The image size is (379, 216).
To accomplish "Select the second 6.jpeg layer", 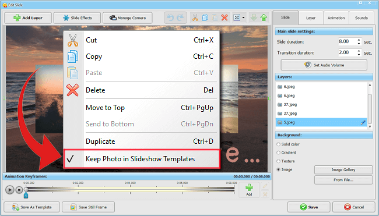I will [321, 95].
